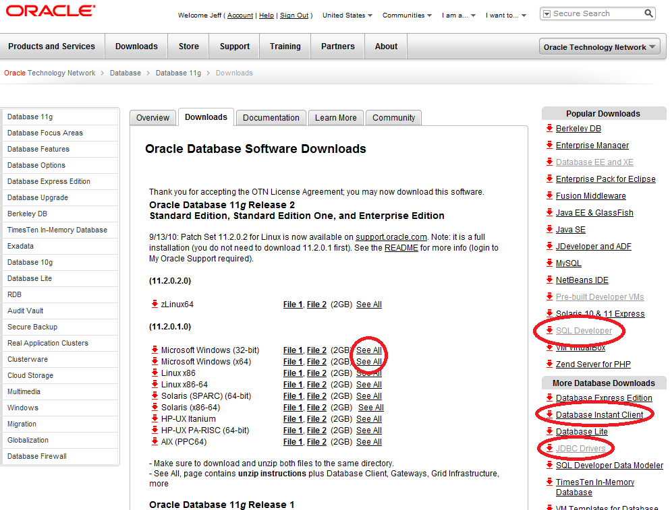Focus the Secure Search input field
The image size is (670, 510).
[x=596, y=13]
